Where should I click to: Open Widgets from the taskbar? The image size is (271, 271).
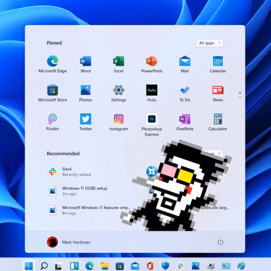75,266
